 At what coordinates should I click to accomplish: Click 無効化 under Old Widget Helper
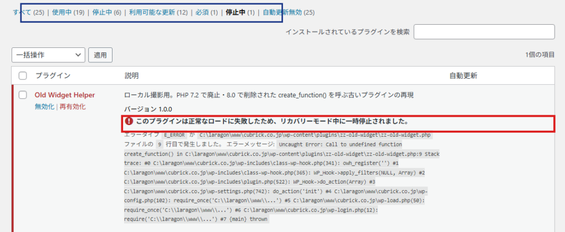(44, 106)
